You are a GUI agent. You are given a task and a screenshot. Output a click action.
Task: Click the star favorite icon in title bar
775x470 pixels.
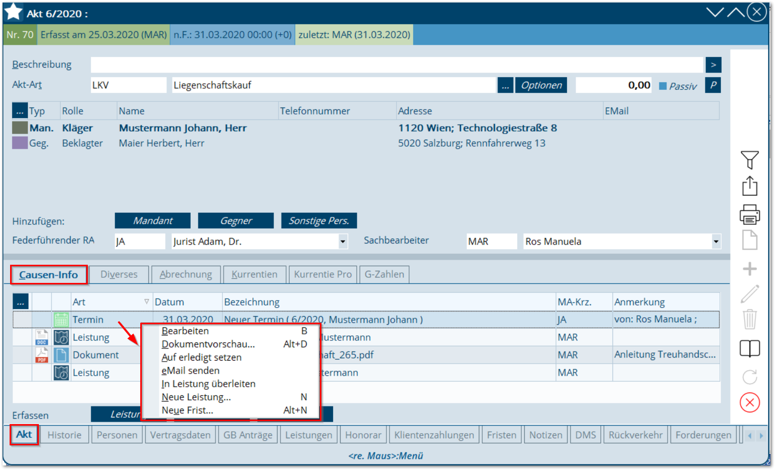tap(14, 12)
